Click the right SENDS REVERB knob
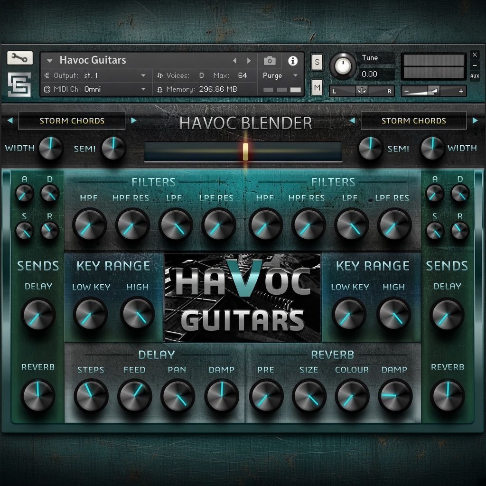The height and width of the screenshot is (486, 486). tap(447, 395)
